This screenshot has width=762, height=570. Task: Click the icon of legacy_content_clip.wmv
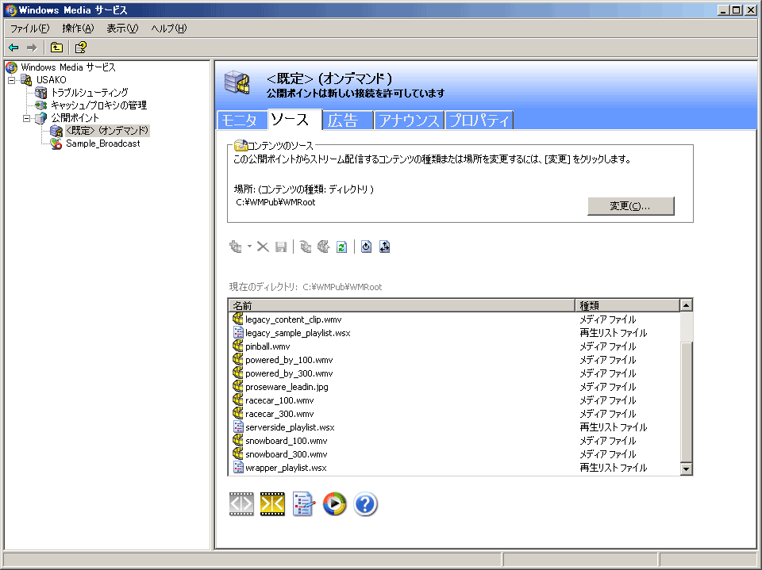pyautogui.click(x=237, y=319)
